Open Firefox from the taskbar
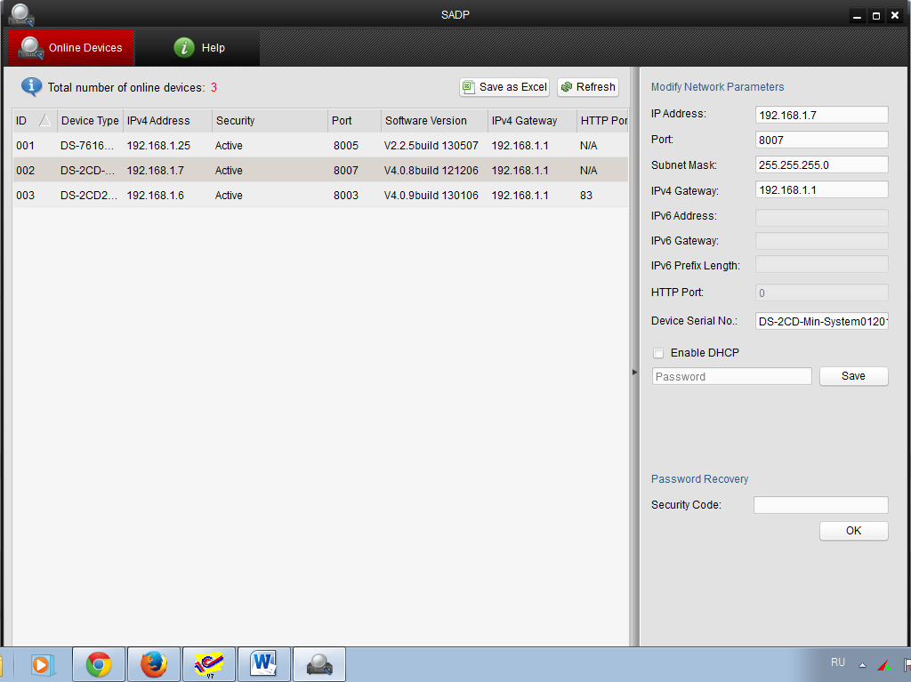 click(153, 664)
